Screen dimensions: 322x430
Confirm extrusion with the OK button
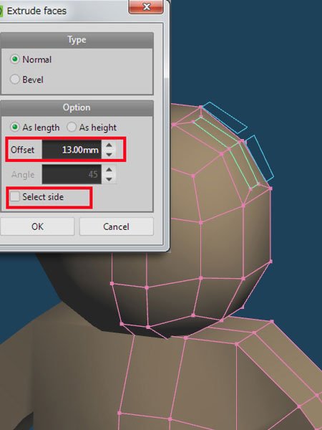pyautogui.click(x=37, y=226)
